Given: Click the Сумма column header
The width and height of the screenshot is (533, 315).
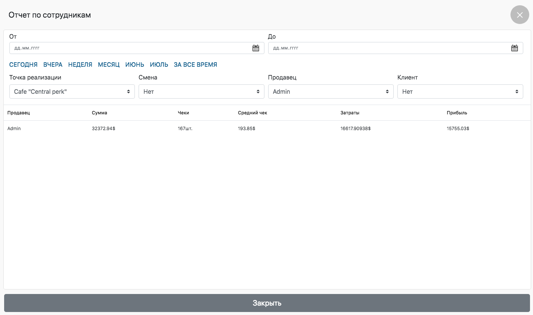Looking at the screenshot, I should (100, 113).
